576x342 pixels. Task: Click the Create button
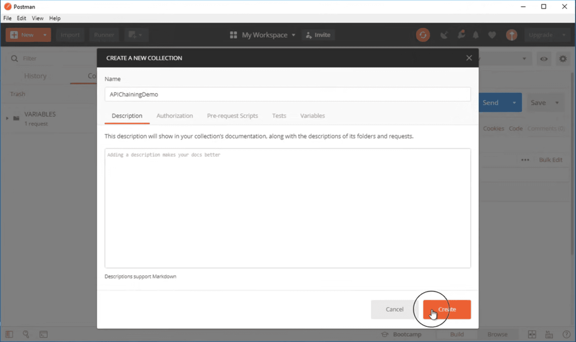point(447,309)
